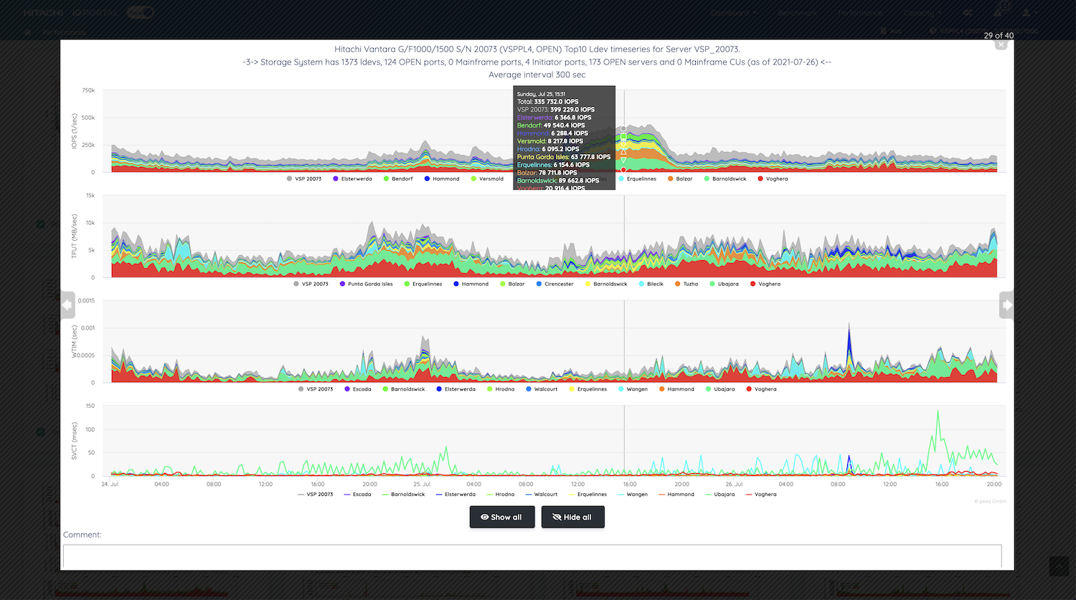Screen dimensions: 1076x600
Task: Open the Performance menu item in the top bar
Action: 860,13
